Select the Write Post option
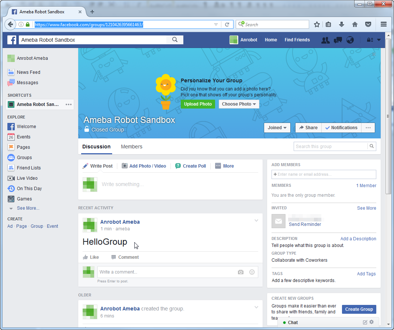Image resolution: width=394 pixels, height=330 pixels. click(98, 166)
